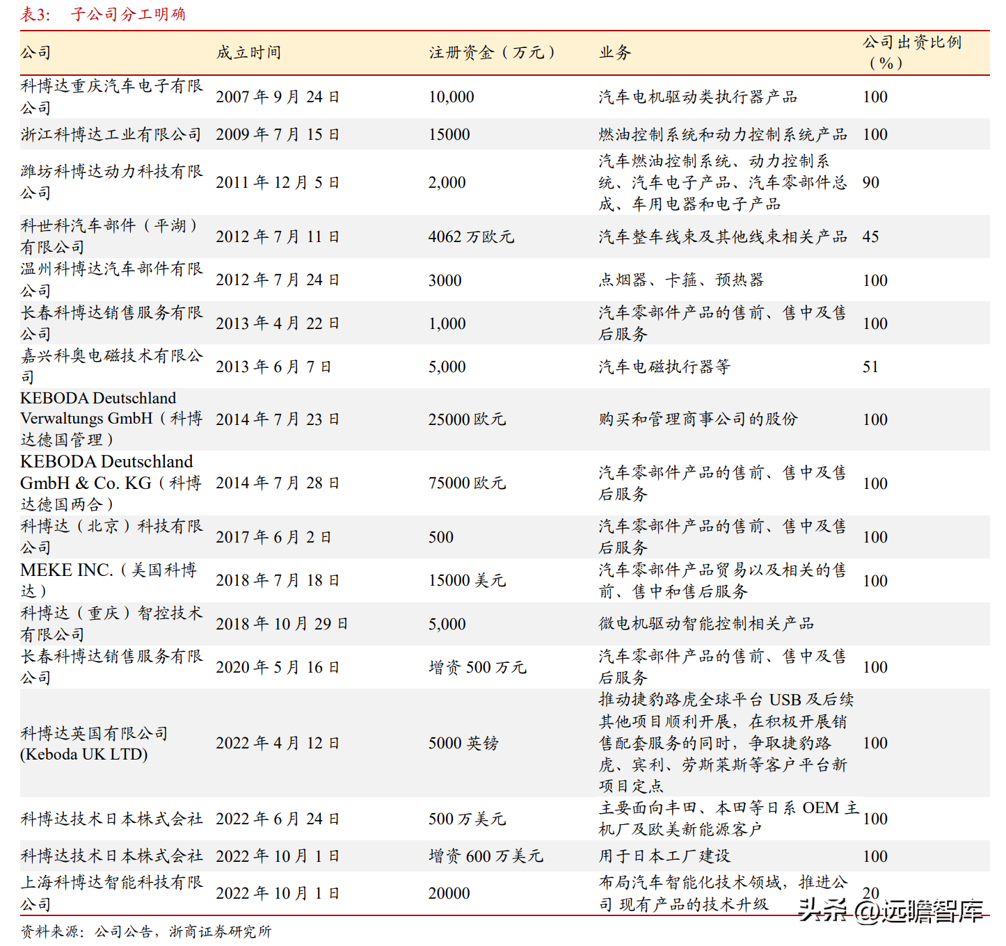
Task: Select company name 温州科博达汽车部件有限公司
Action: (x=111, y=280)
